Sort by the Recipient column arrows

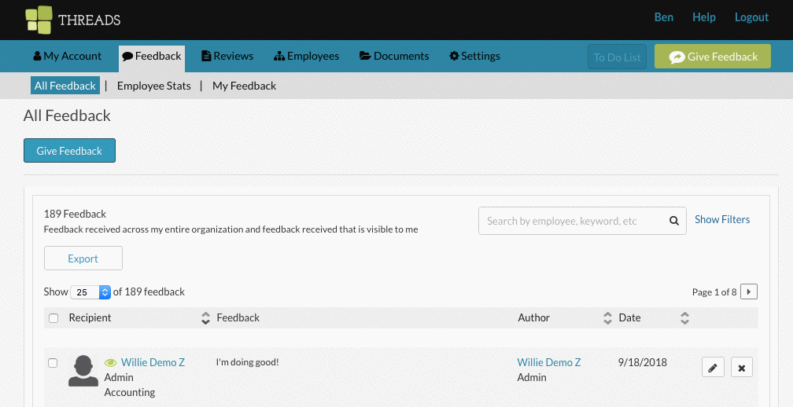coord(205,318)
